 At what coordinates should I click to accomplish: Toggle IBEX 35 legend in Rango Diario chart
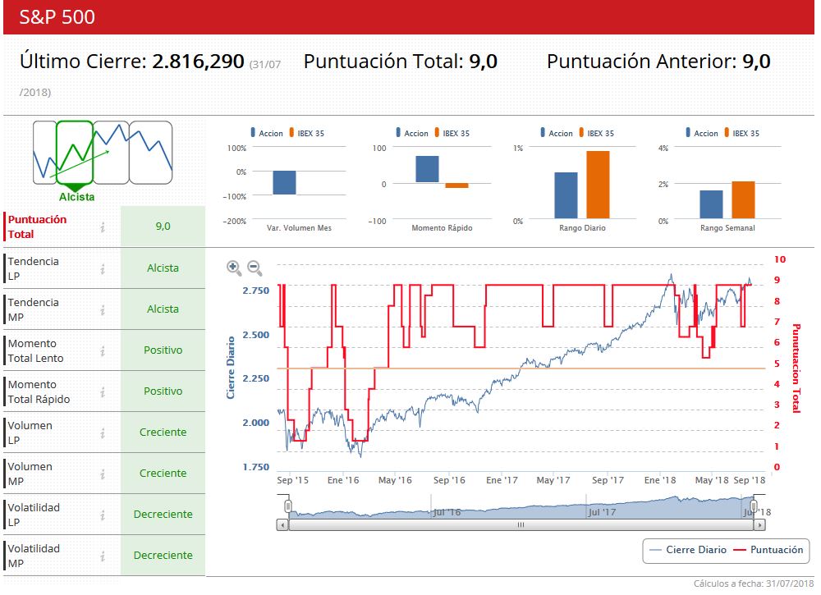(596, 133)
